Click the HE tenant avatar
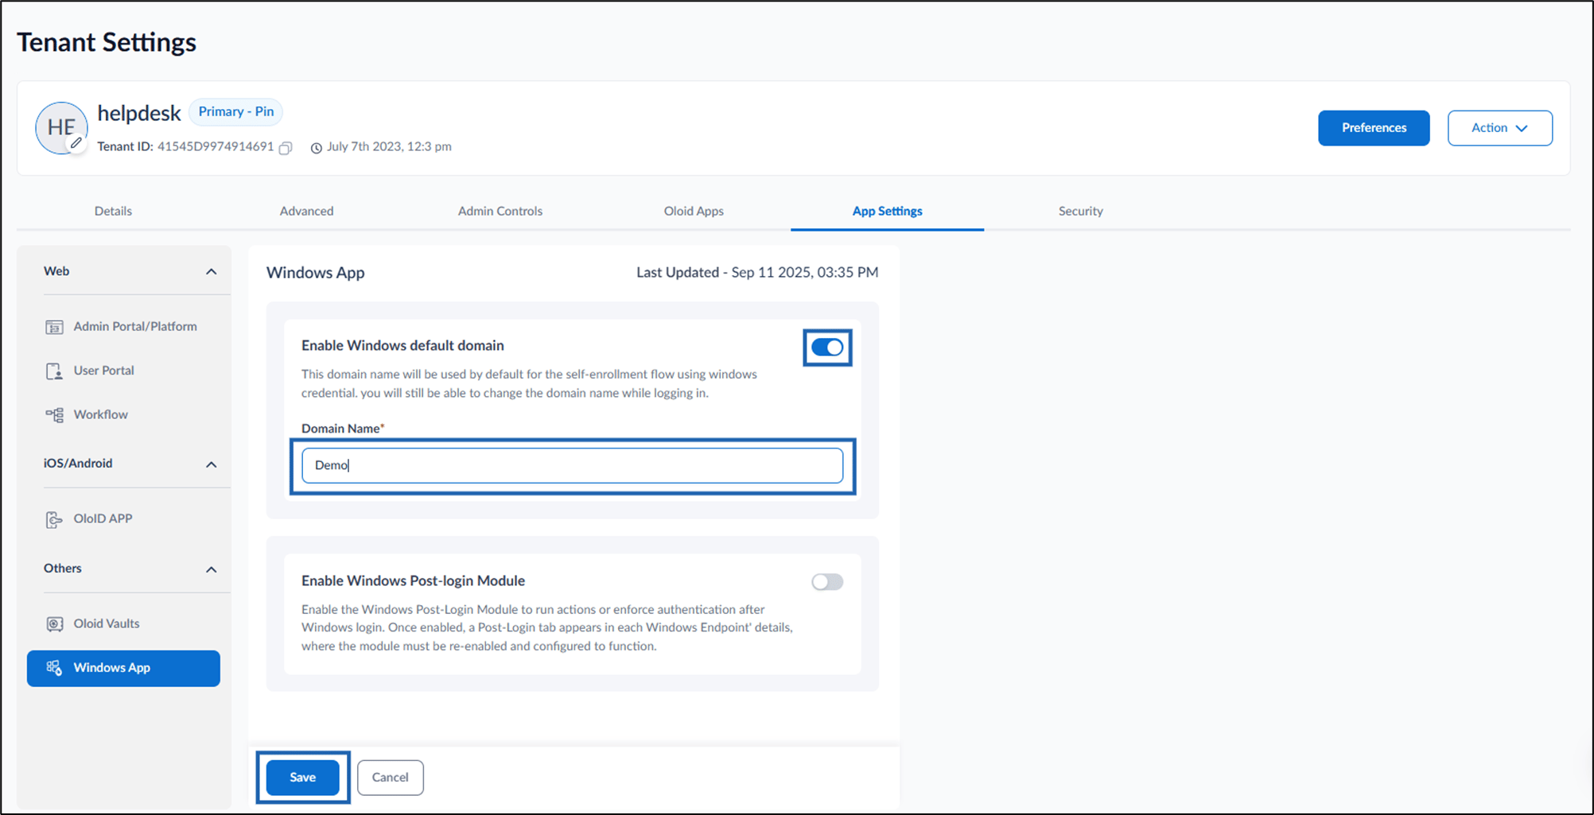 60,127
